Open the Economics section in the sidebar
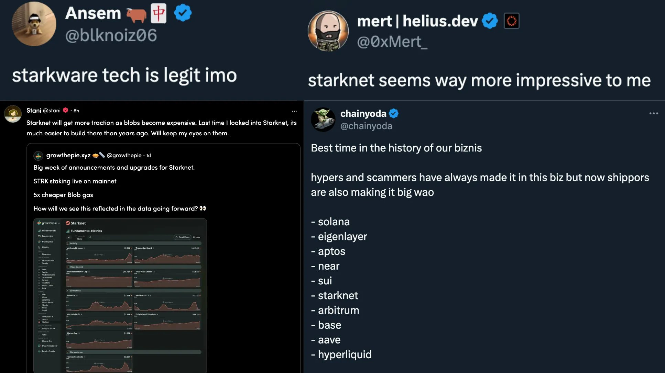The width and height of the screenshot is (665, 373). pyautogui.click(x=47, y=236)
